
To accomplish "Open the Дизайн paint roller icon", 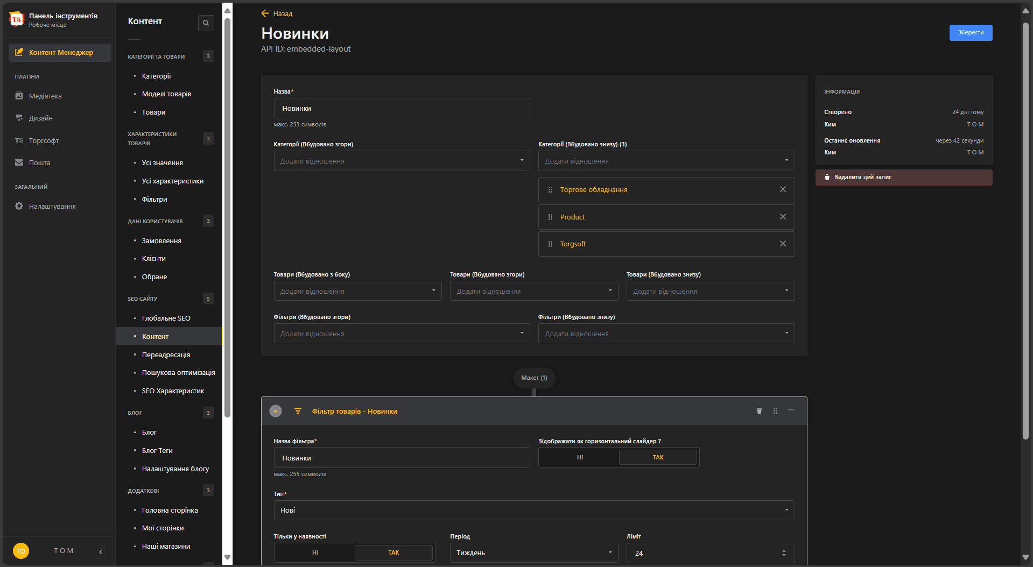I will (19, 118).
